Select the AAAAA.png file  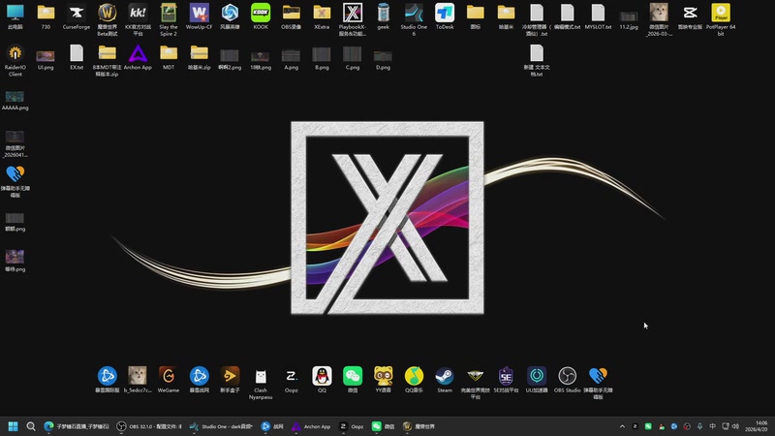tap(15, 101)
